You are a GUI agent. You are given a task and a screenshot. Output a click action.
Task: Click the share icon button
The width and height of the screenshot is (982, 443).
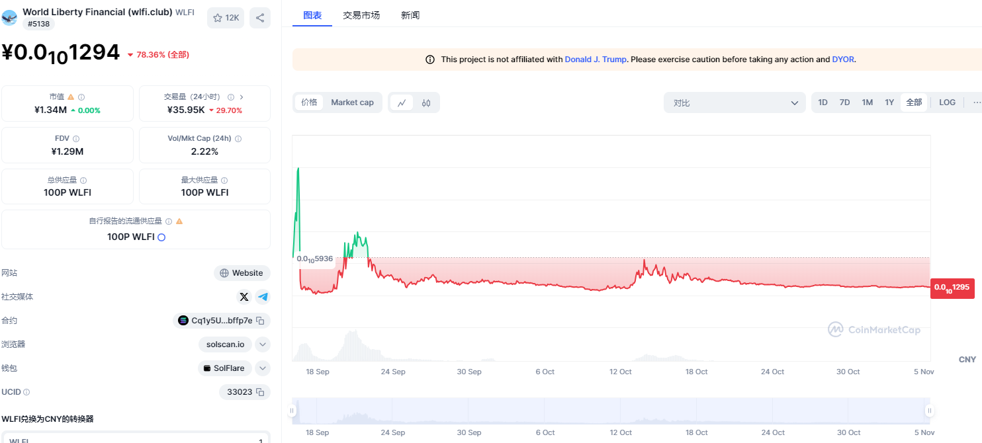[x=260, y=18]
